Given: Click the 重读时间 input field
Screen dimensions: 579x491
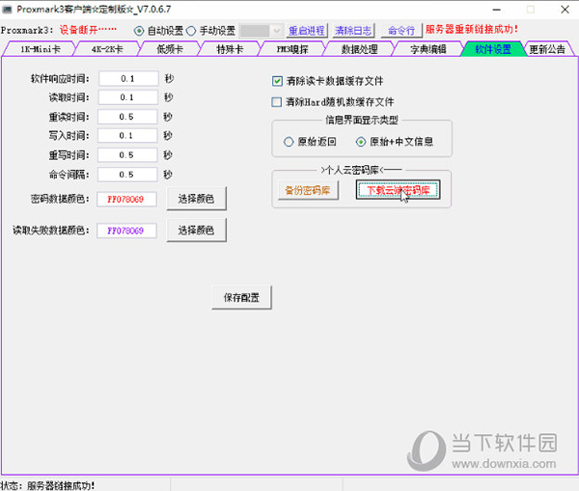Looking at the screenshot, I should coord(127,117).
